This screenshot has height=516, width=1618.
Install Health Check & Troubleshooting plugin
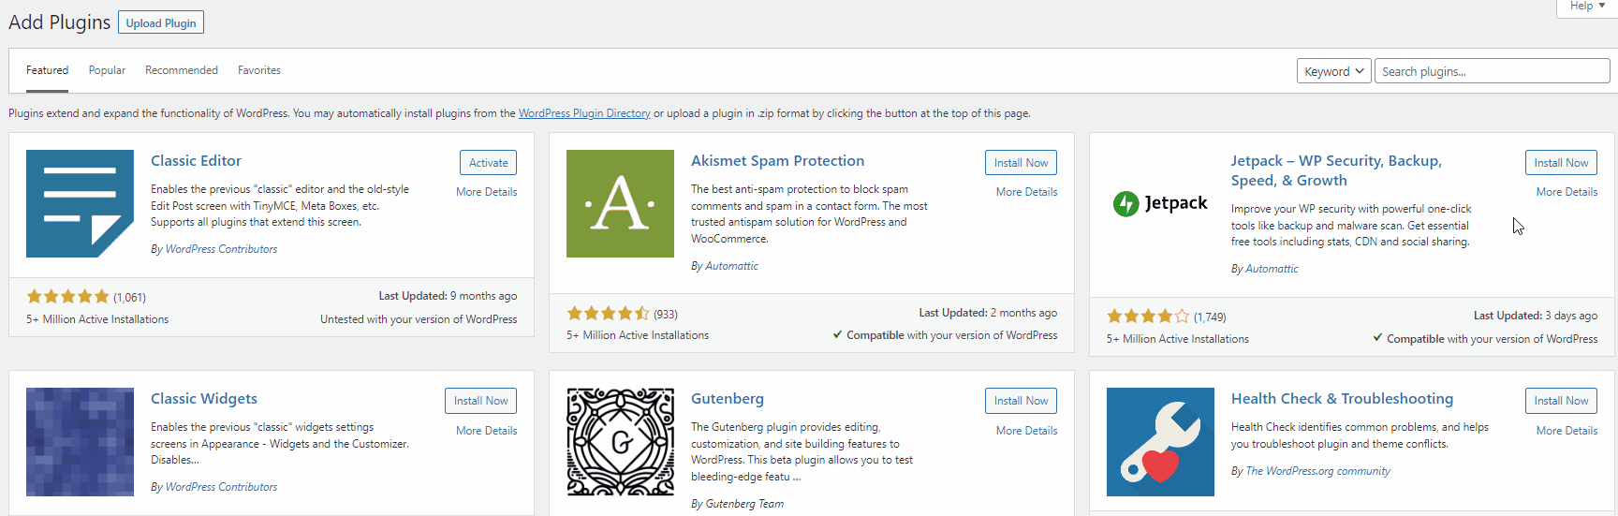pos(1561,401)
